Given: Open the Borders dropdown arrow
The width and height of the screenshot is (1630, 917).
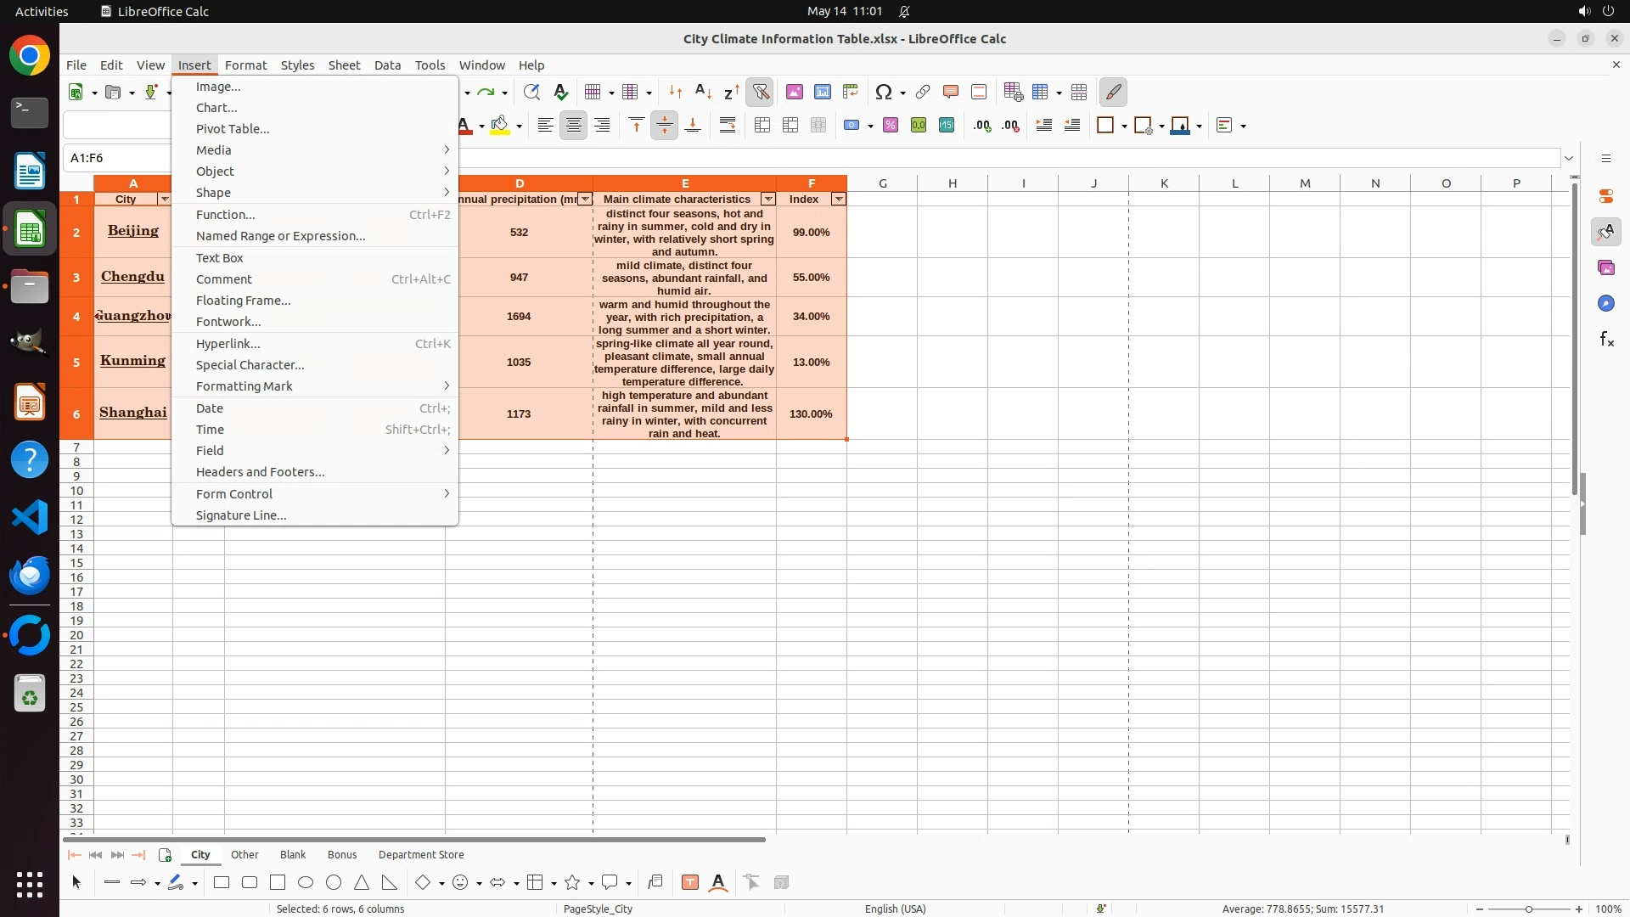Looking at the screenshot, I should 1124,127.
